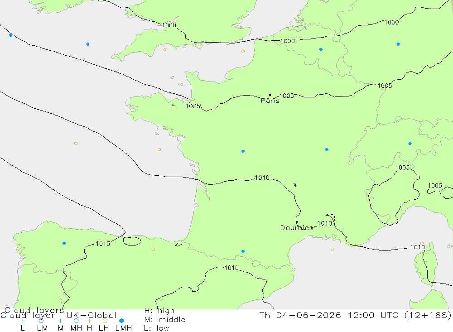The height and width of the screenshot is (332, 453).
Task: Click the 1005 isobar label near Brittany
Action: click(193, 106)
